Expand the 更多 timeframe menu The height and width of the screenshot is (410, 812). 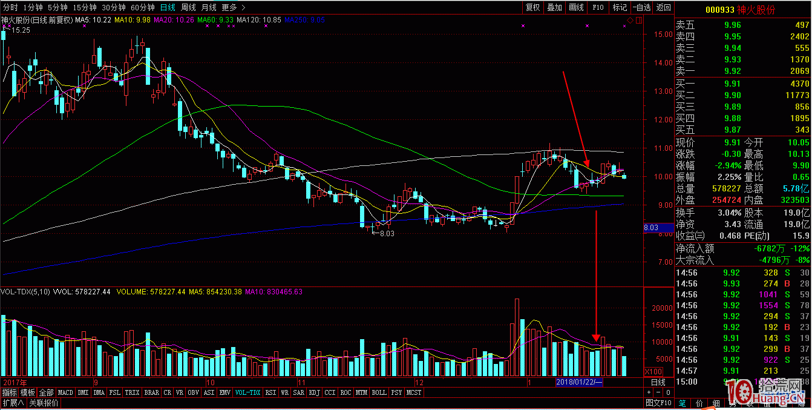[x=234, y=7]
